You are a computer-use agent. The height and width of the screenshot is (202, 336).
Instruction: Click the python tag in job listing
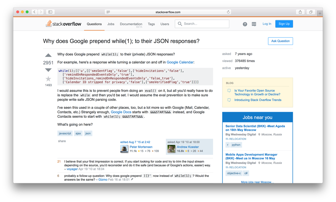click(x=236, y=145)
